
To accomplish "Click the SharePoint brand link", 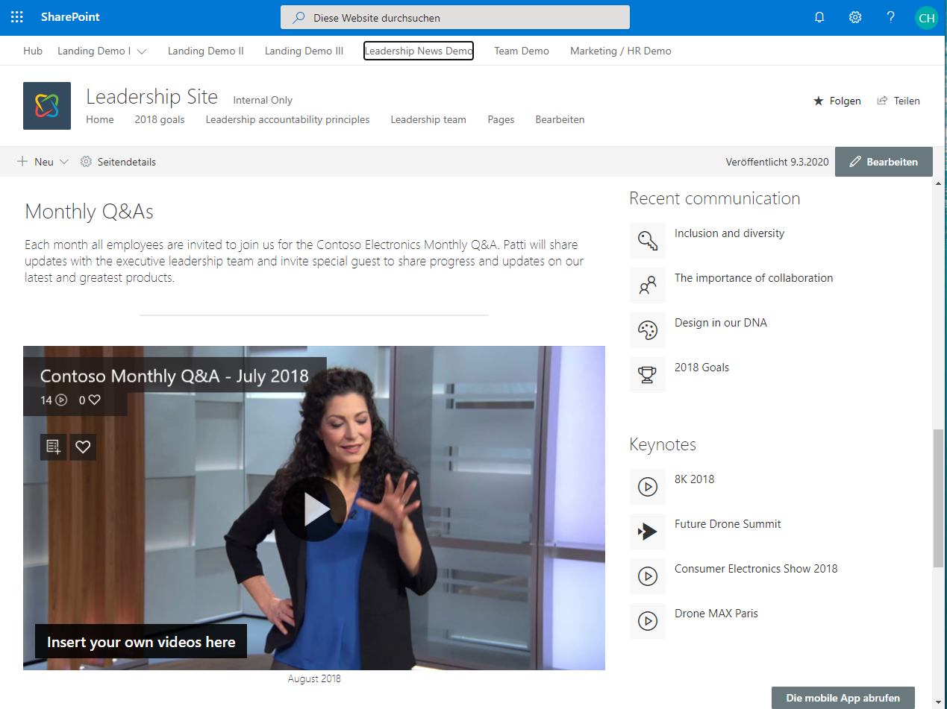I will 70,17.
